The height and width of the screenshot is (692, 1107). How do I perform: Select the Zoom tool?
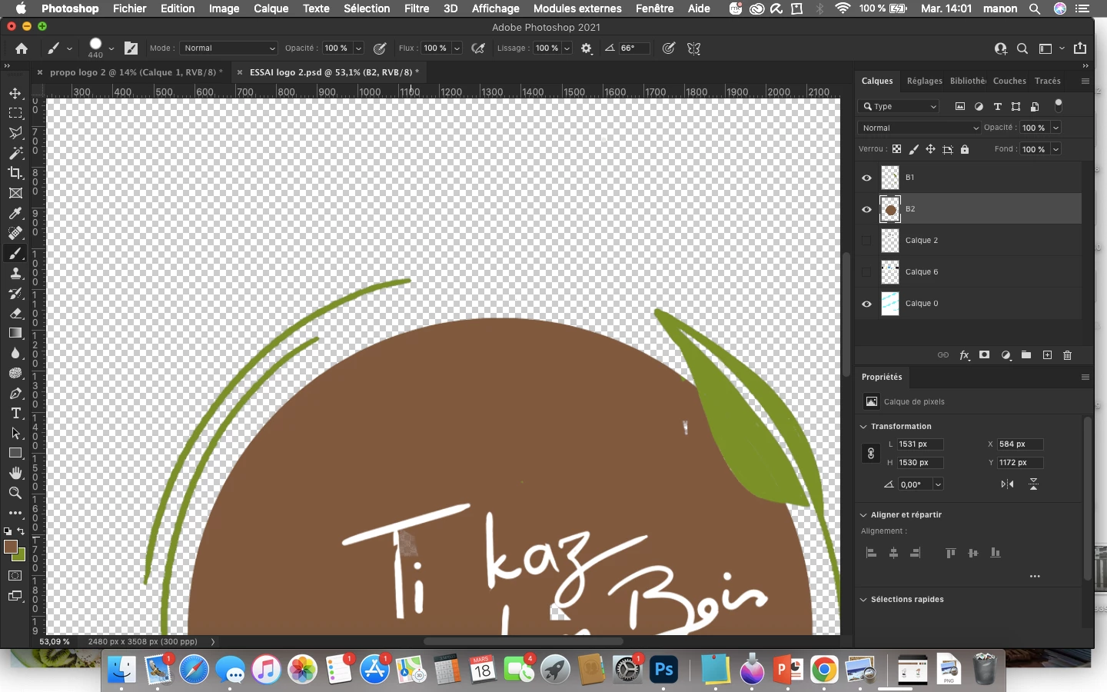point(15,493)
